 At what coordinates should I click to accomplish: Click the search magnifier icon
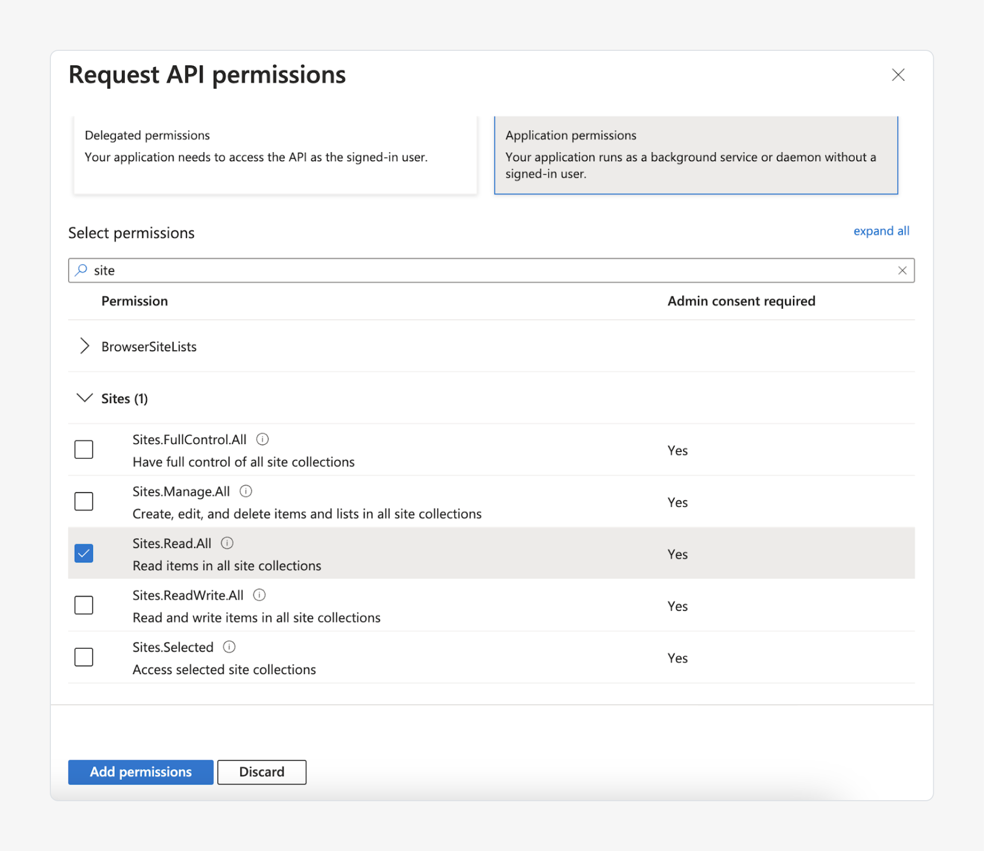[81, 270]
